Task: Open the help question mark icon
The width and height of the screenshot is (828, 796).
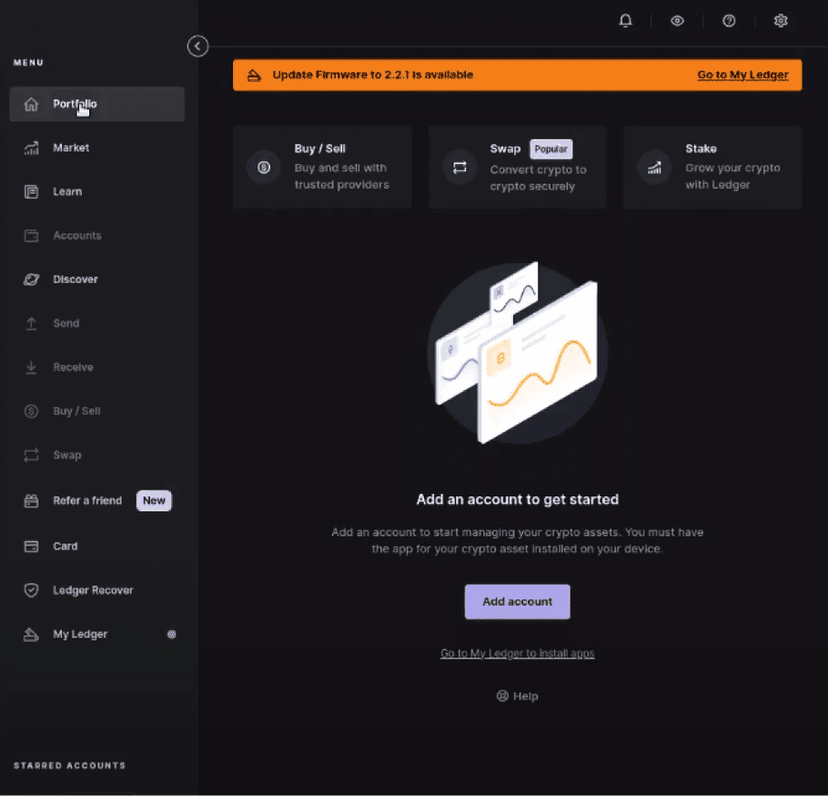Action: pos(729,21)
